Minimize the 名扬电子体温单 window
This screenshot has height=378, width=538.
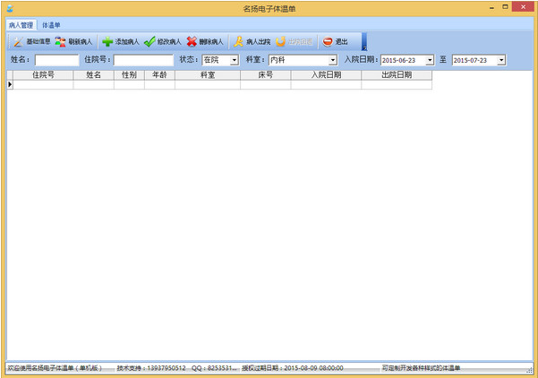pyautogui.click(x=491, y=7)
